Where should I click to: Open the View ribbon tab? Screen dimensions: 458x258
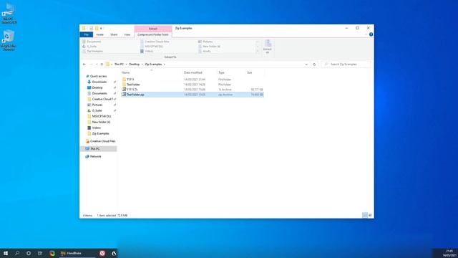click(127, 34)
